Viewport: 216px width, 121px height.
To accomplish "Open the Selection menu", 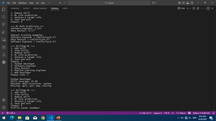I will coord(23,3).
